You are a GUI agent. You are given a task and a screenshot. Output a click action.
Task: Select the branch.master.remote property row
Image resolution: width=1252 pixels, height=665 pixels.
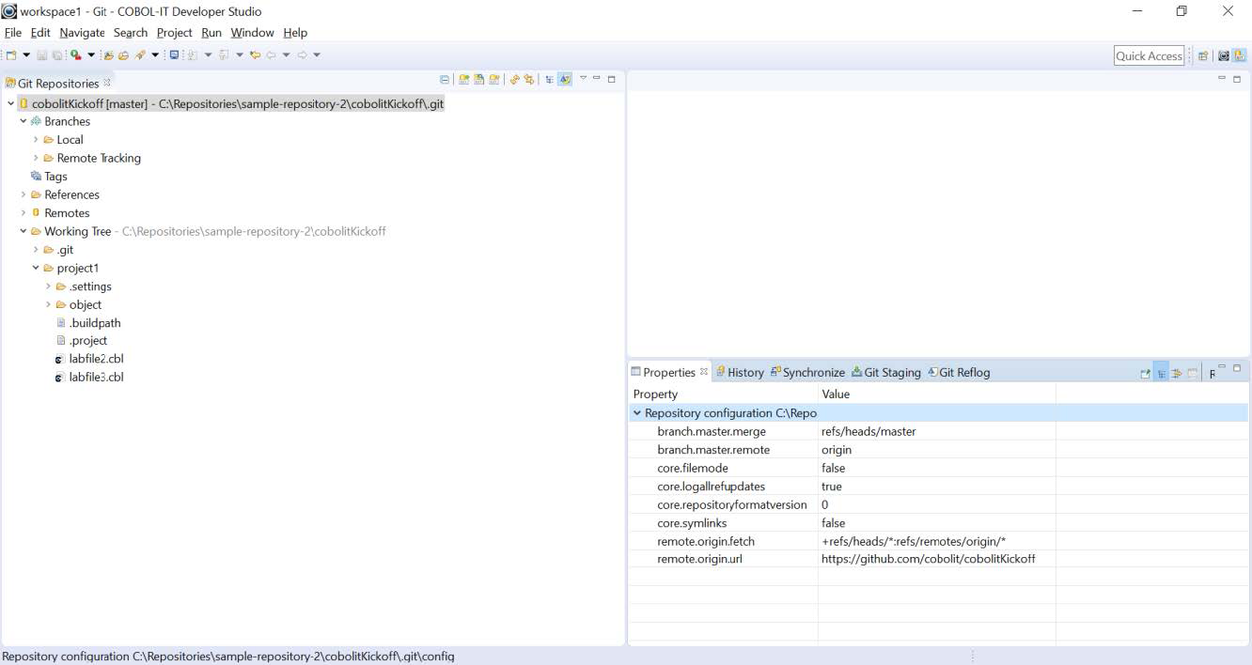point(712,449)
